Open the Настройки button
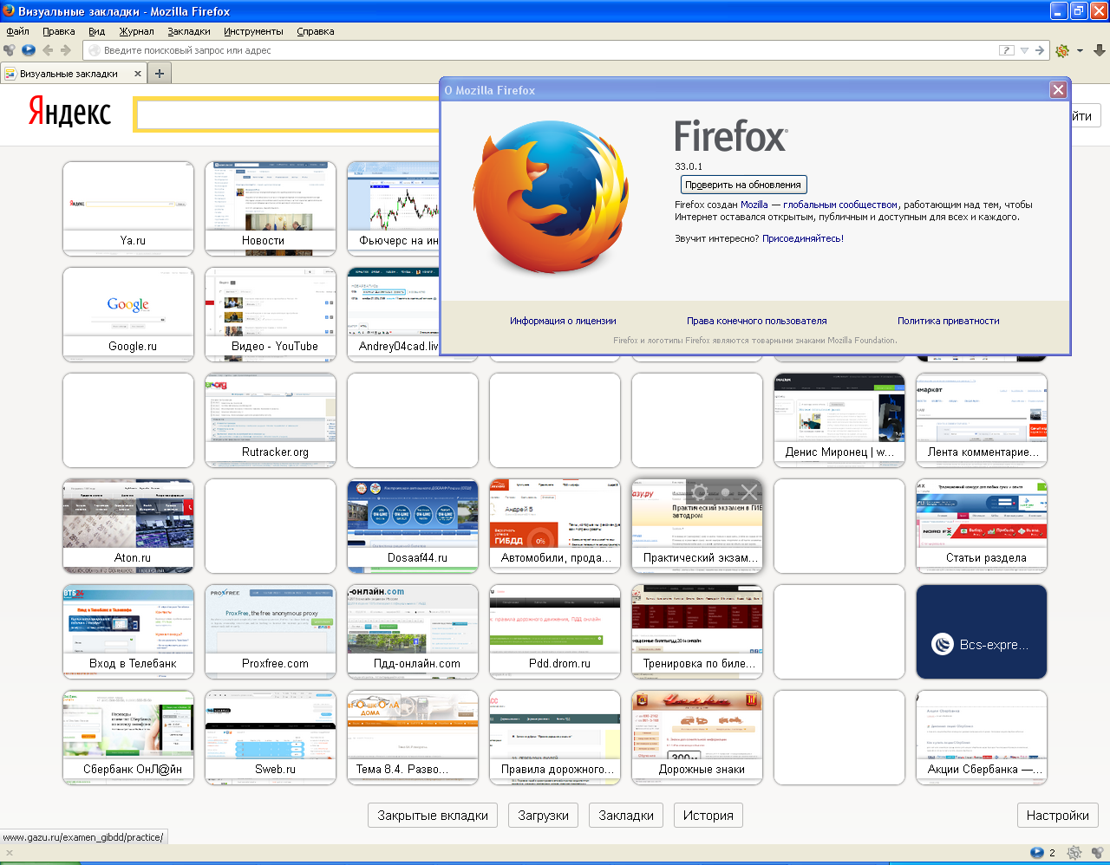This screenshot has height=865, width=1110. (1058, 816)
